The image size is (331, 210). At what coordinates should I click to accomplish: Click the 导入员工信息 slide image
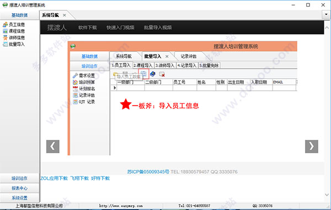click(x=183, y=98)
